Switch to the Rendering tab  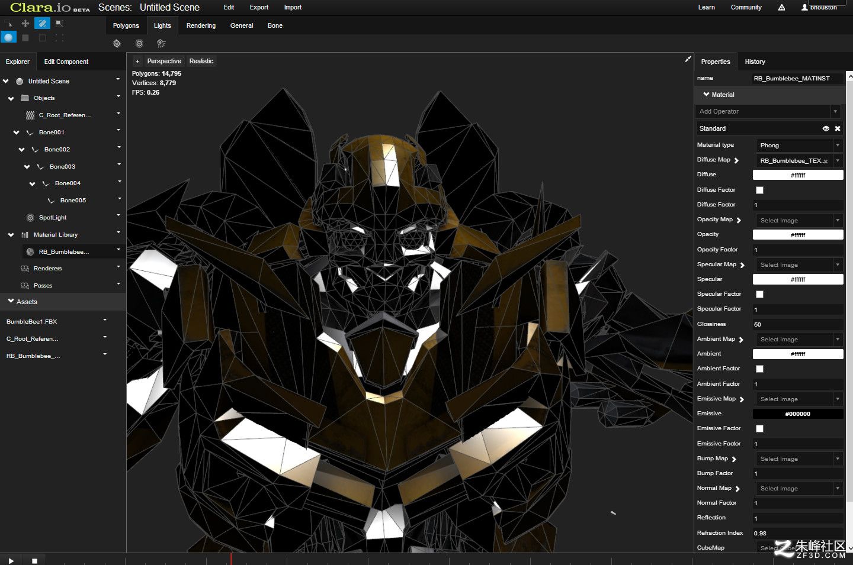pyautogui.click(x=201, y=25)
